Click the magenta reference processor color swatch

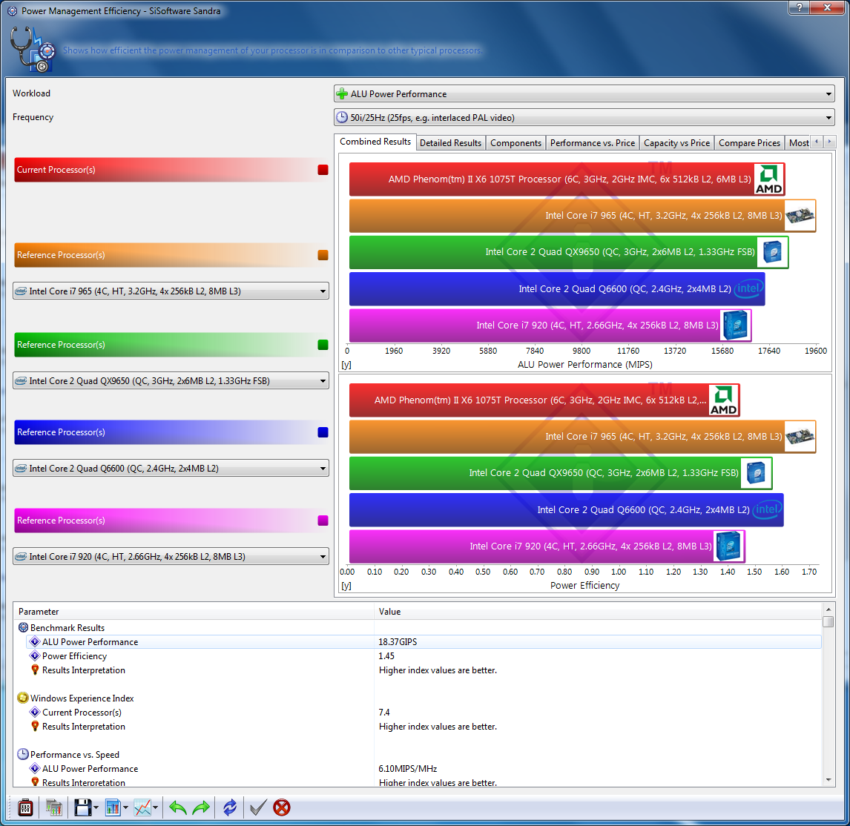pyautogui.click(x=323, y=521)
